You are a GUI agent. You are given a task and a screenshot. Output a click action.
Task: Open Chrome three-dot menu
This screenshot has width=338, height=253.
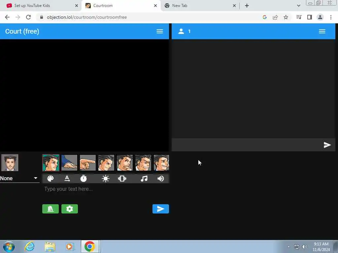click(331, 17)
